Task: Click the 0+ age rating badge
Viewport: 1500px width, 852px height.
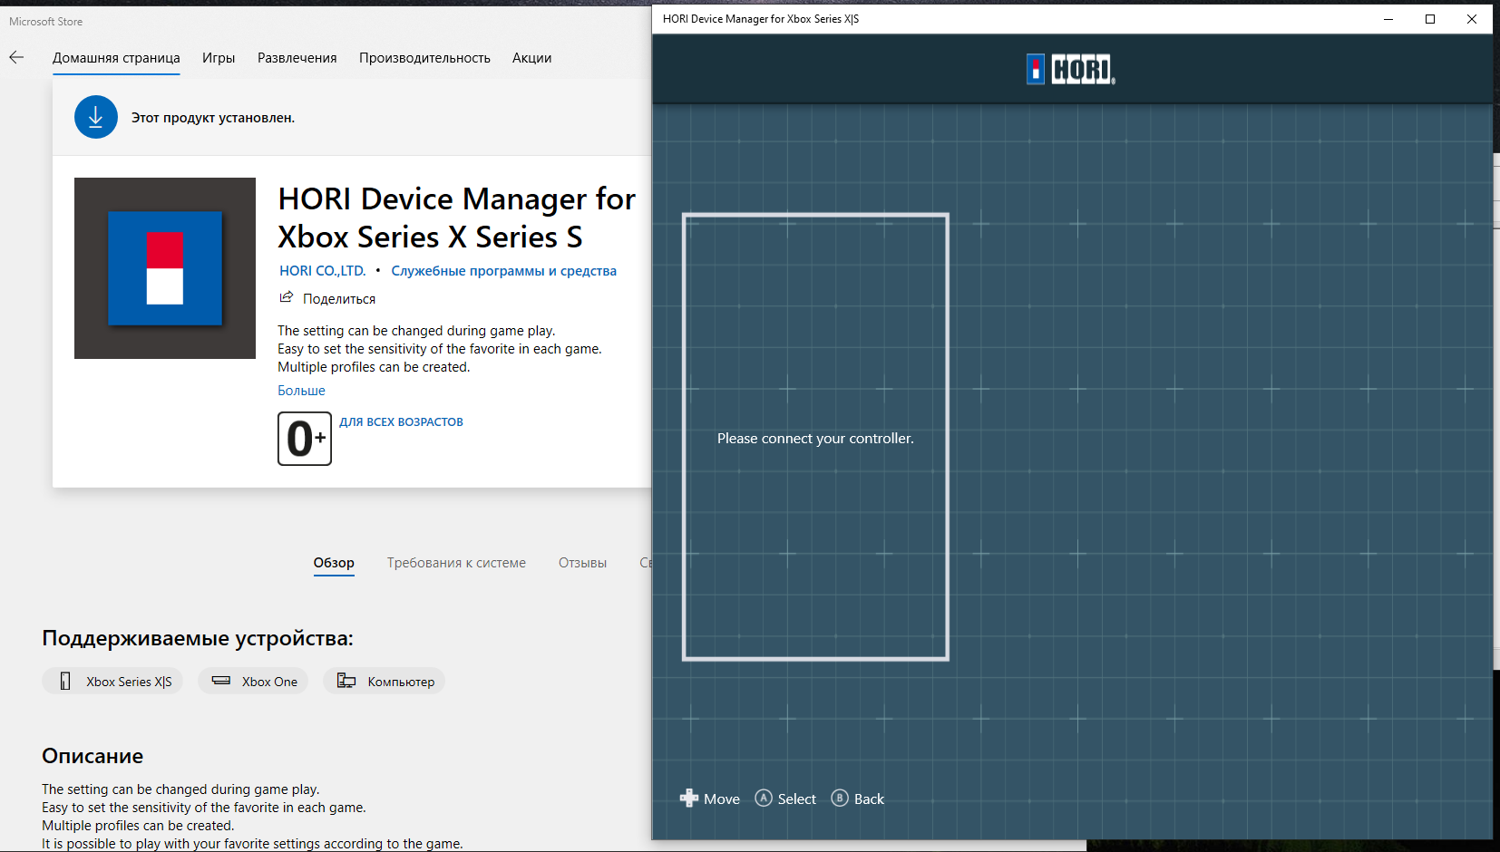Action: (305, 439)
